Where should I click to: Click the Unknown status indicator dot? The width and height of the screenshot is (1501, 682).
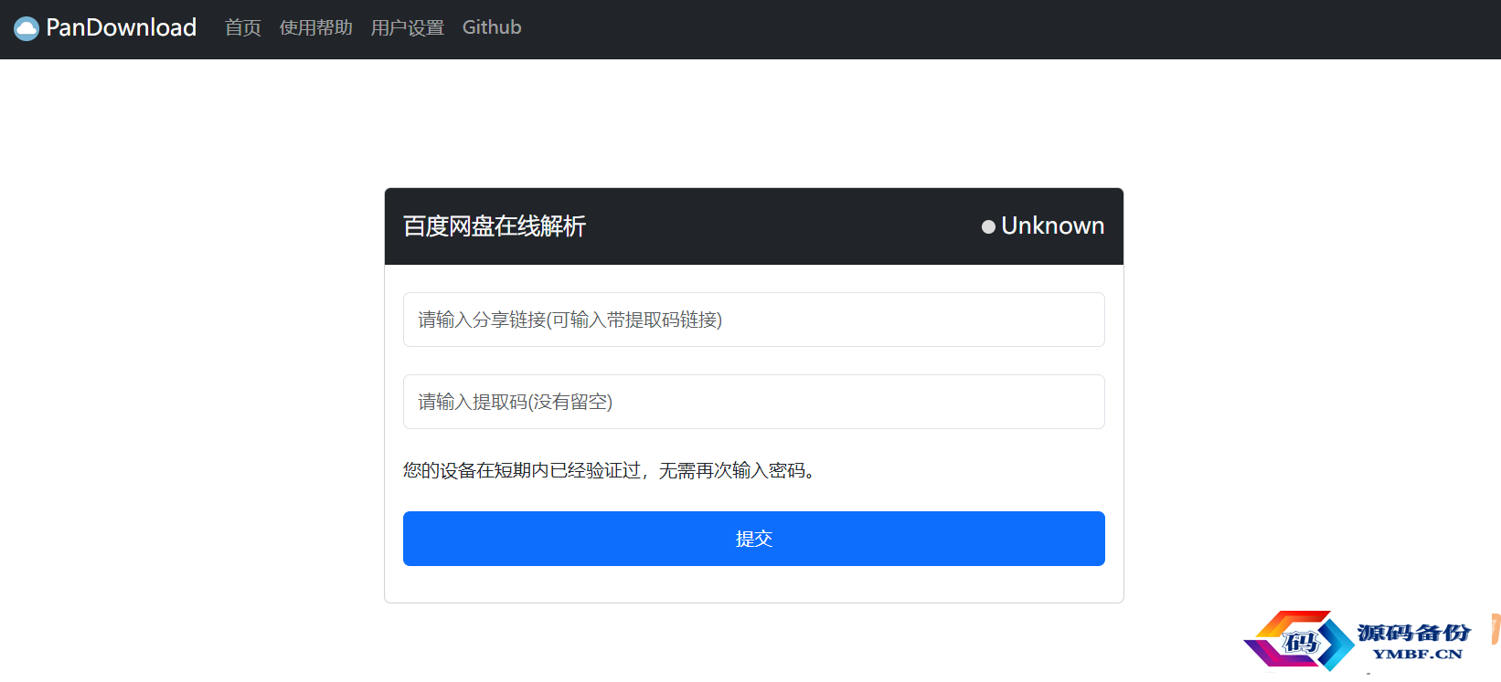pos(988,226)
